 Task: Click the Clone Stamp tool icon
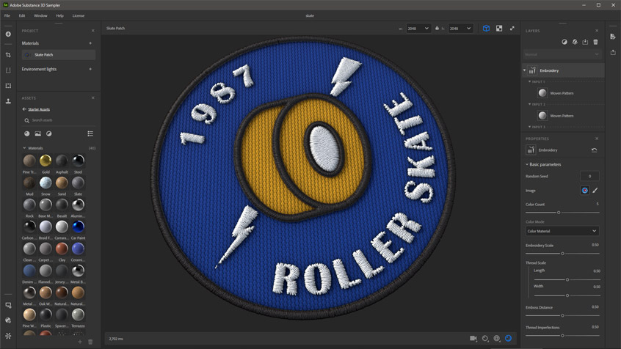9,101
